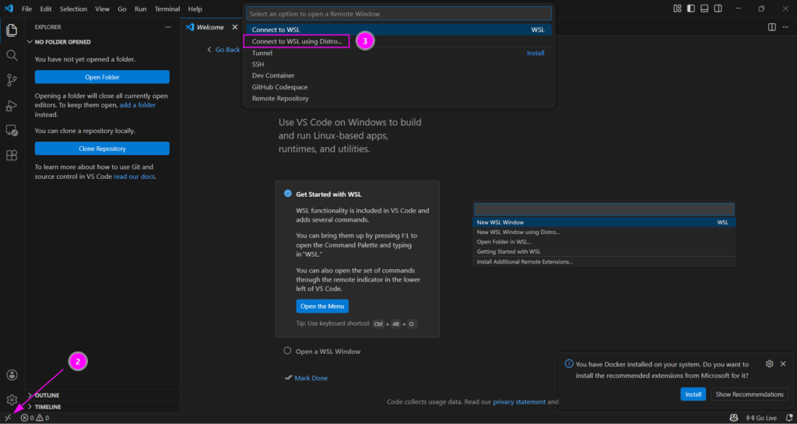Open the View menu

pyautogui.click(x=102, y=9)
